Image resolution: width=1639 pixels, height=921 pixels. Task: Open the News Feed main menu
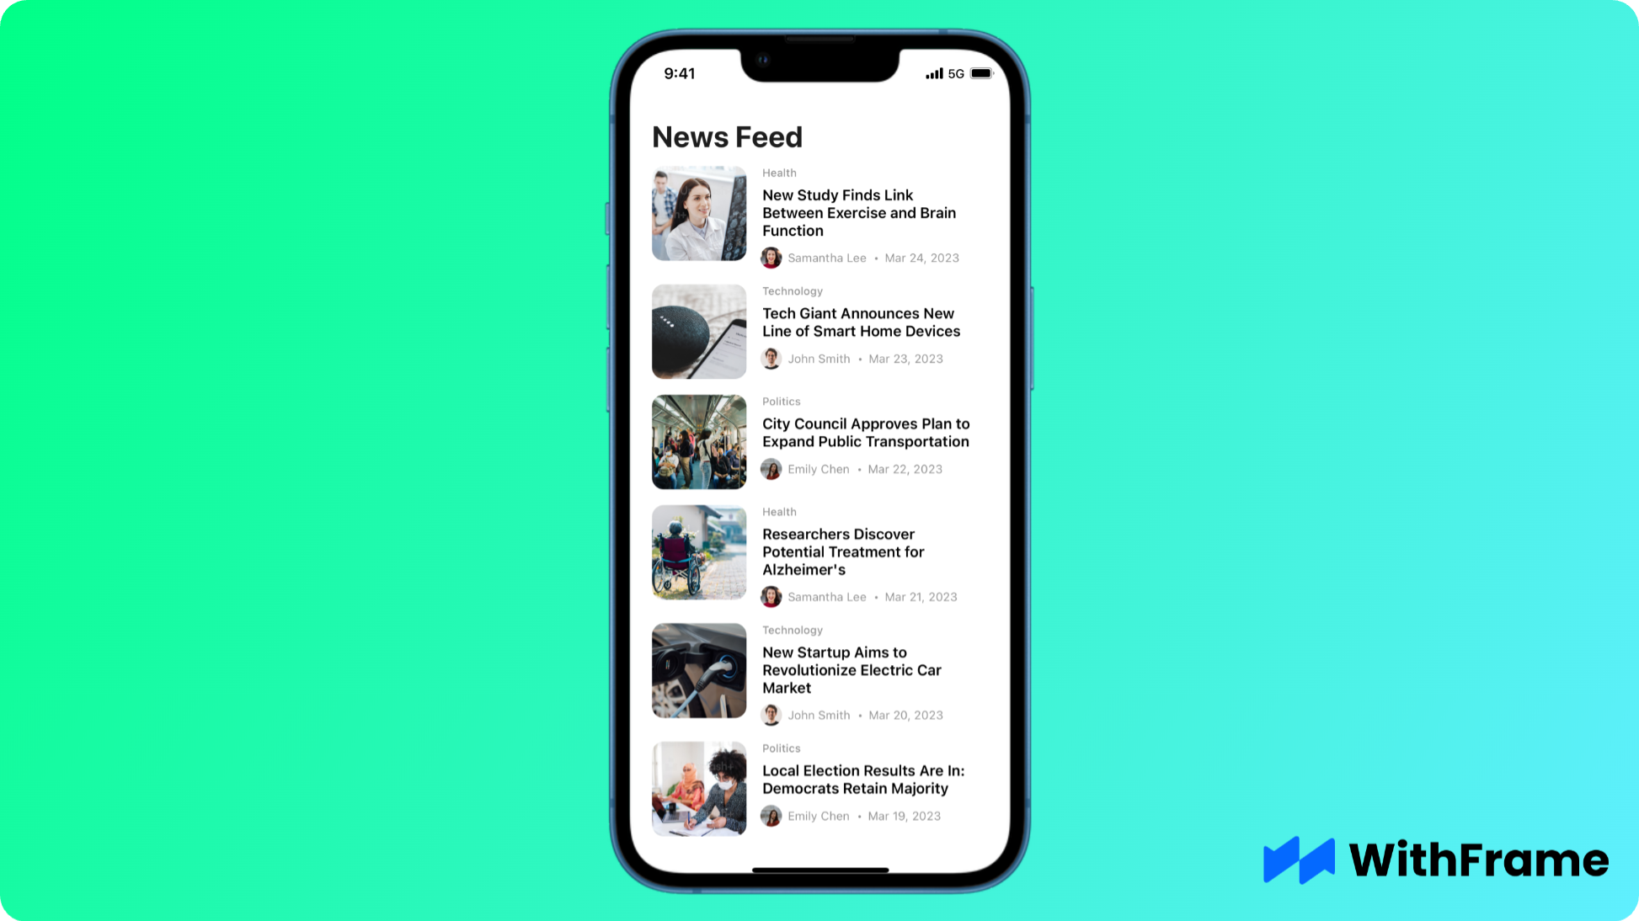[726, 136]
